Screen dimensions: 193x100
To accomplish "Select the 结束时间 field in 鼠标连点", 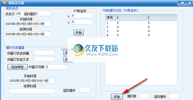I will pyautogui.click(x=28, y=34).
